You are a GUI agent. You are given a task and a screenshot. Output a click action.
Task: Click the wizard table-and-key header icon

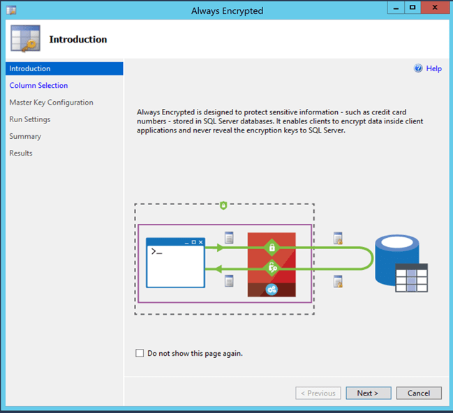coord(25,40)
